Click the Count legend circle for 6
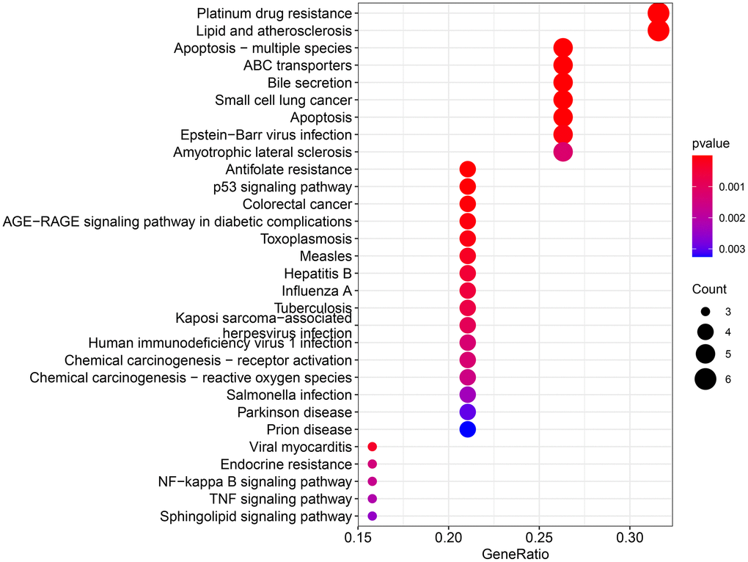Viewport: 748px width, 562px height. point(705,379)
